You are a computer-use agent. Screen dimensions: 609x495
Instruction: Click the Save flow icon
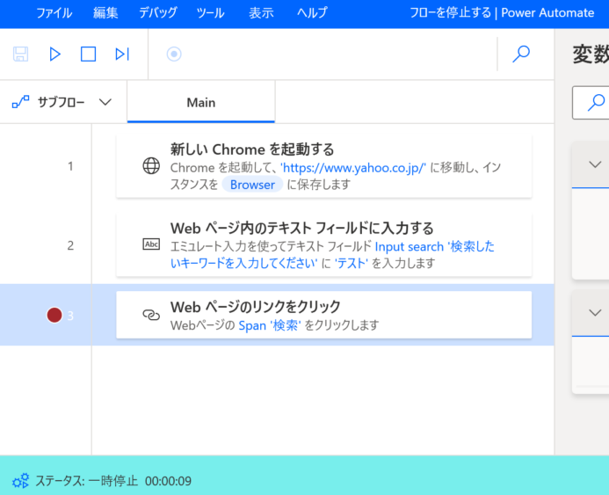click(20, 54)
